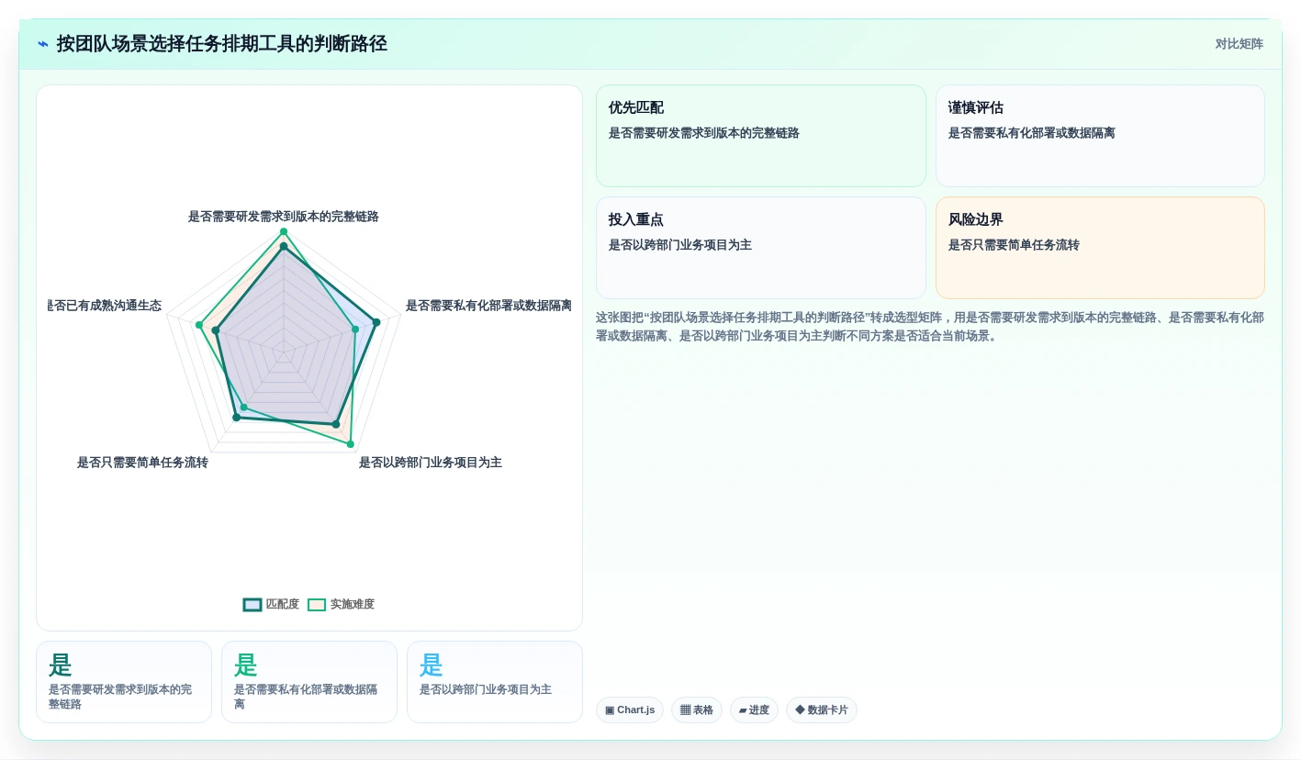
Task: Click blue 是 跨部门业务项目 stat card
Action: pos(495,682)
